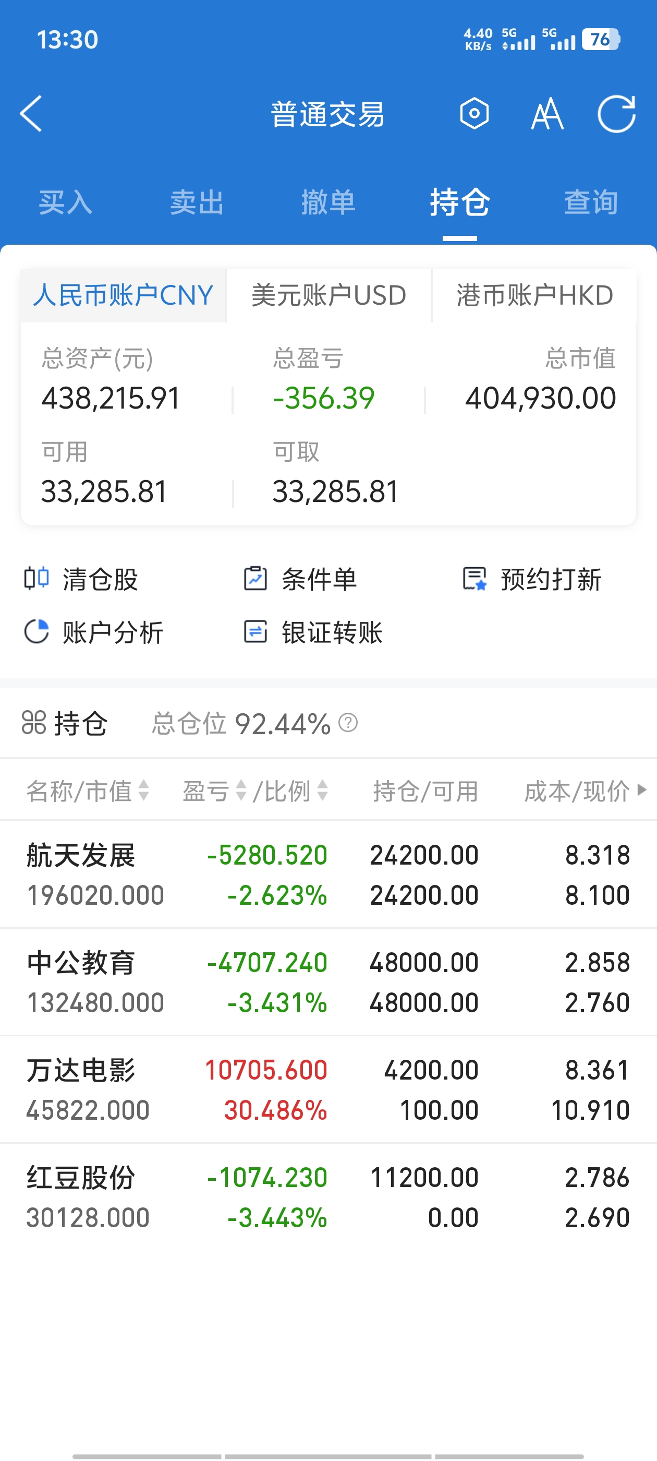Tap the 持仓 grid icon
Viewport: 657px width, 1461px height.
pyautogui.click(x=33, y=723)
